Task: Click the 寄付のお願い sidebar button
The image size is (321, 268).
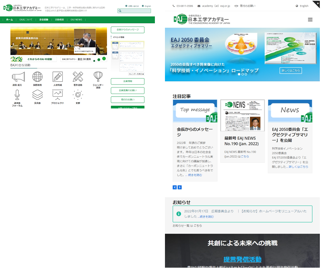Action: click(127, 100)
